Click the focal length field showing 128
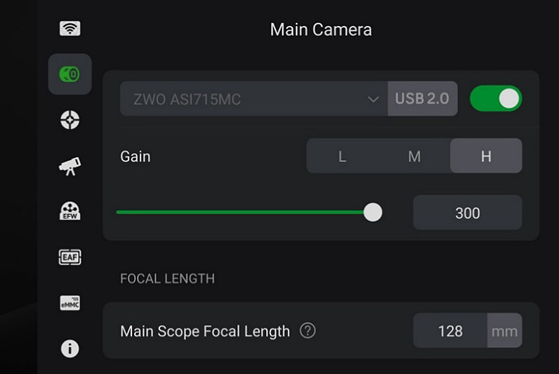Screen dimensions: 559x374 [x=450, y=331]
